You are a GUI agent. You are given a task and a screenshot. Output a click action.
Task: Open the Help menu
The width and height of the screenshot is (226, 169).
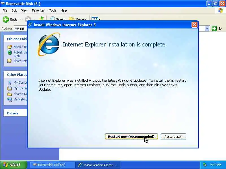(x=64, y=10)
